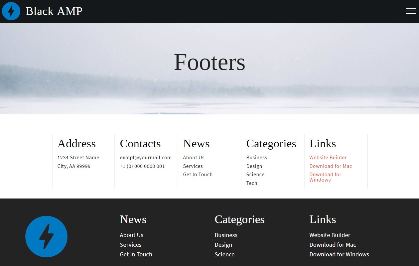The width and height of the screenshot is (419, 266).
Task: Click the Black AMP lightning bolt logo
Action: coord(11,11)
